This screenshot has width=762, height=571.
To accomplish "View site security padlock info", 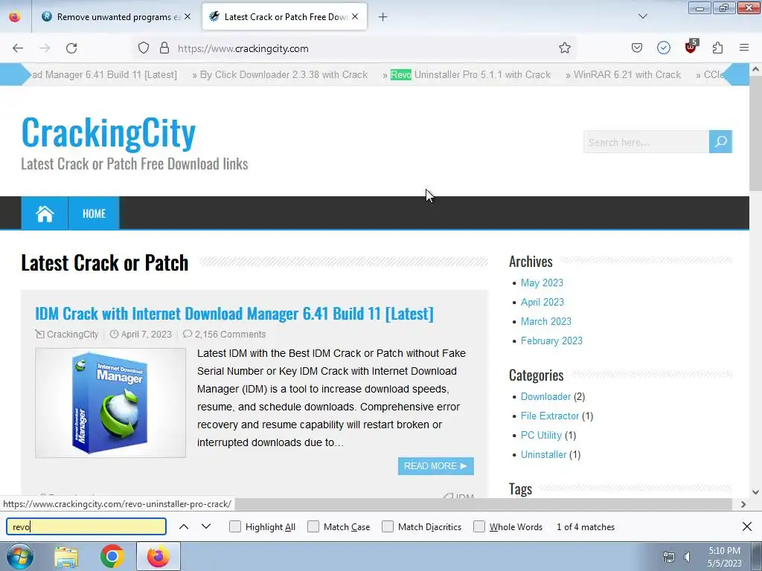I will 164,48.
